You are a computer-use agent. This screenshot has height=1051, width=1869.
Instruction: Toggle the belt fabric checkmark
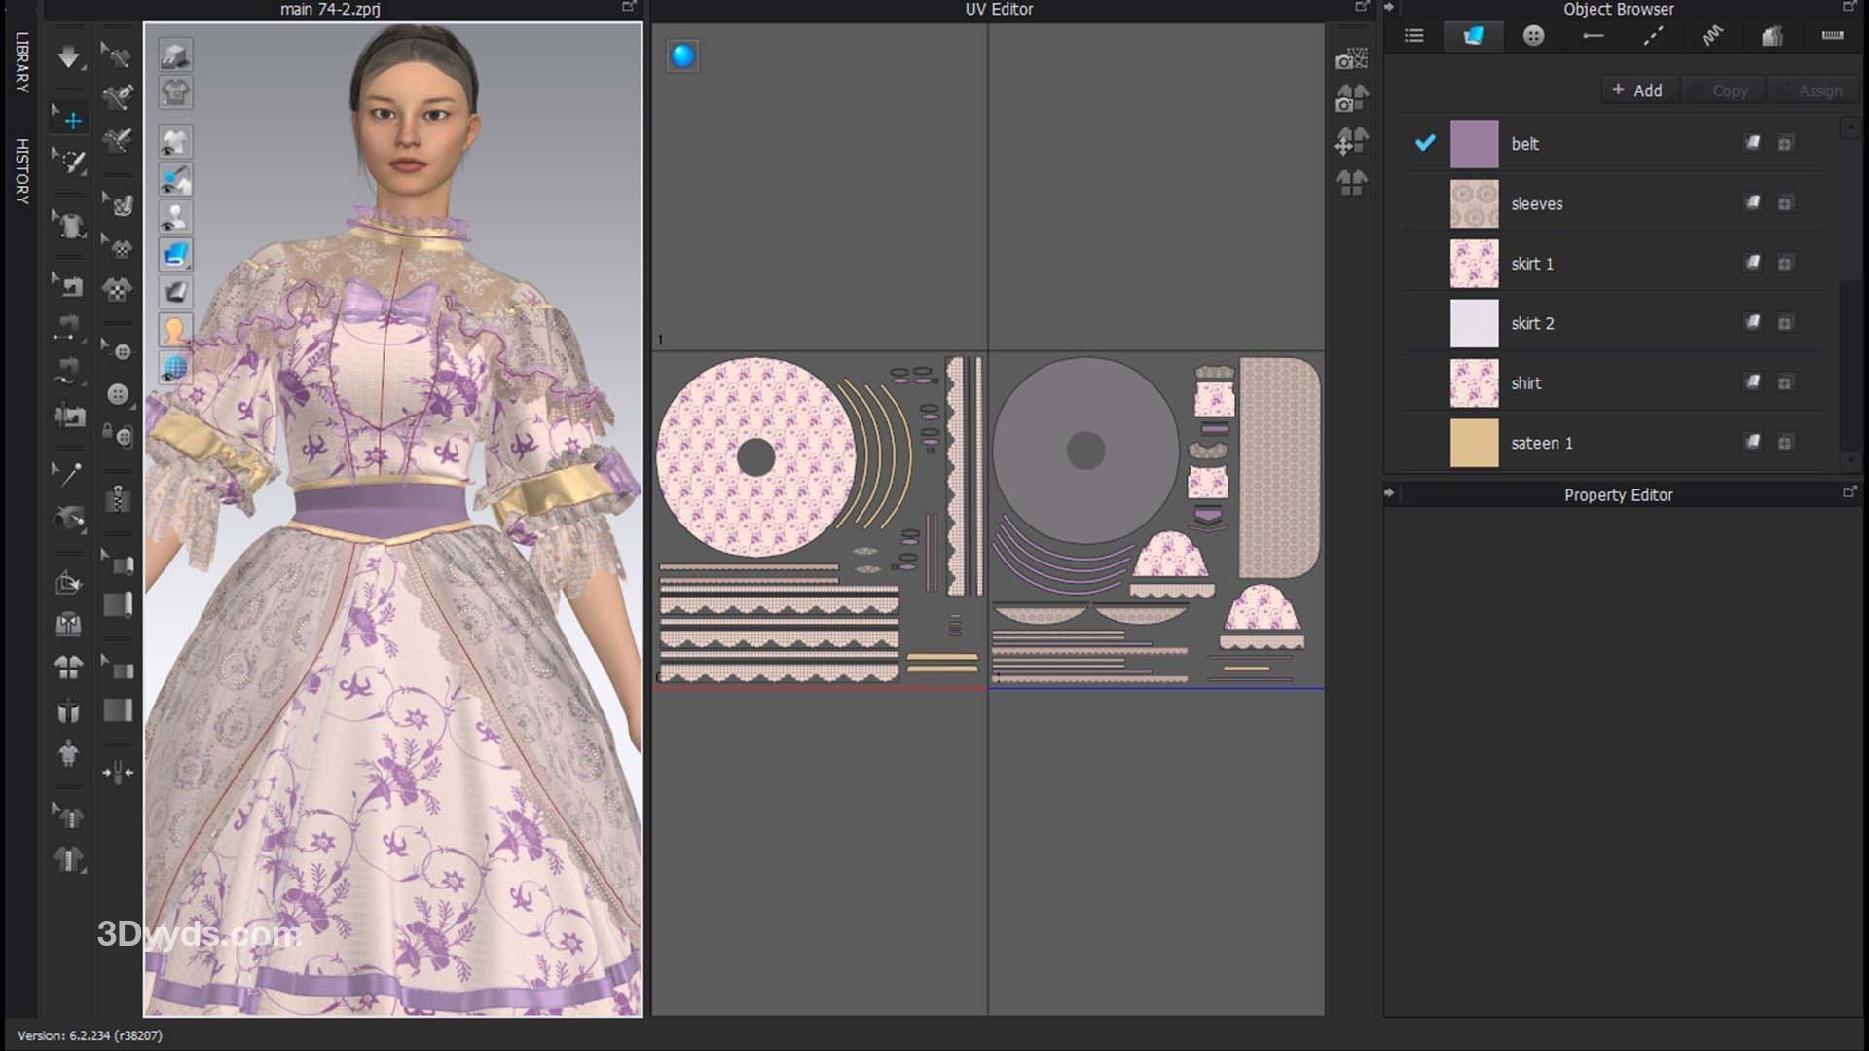pos(1425,143)
